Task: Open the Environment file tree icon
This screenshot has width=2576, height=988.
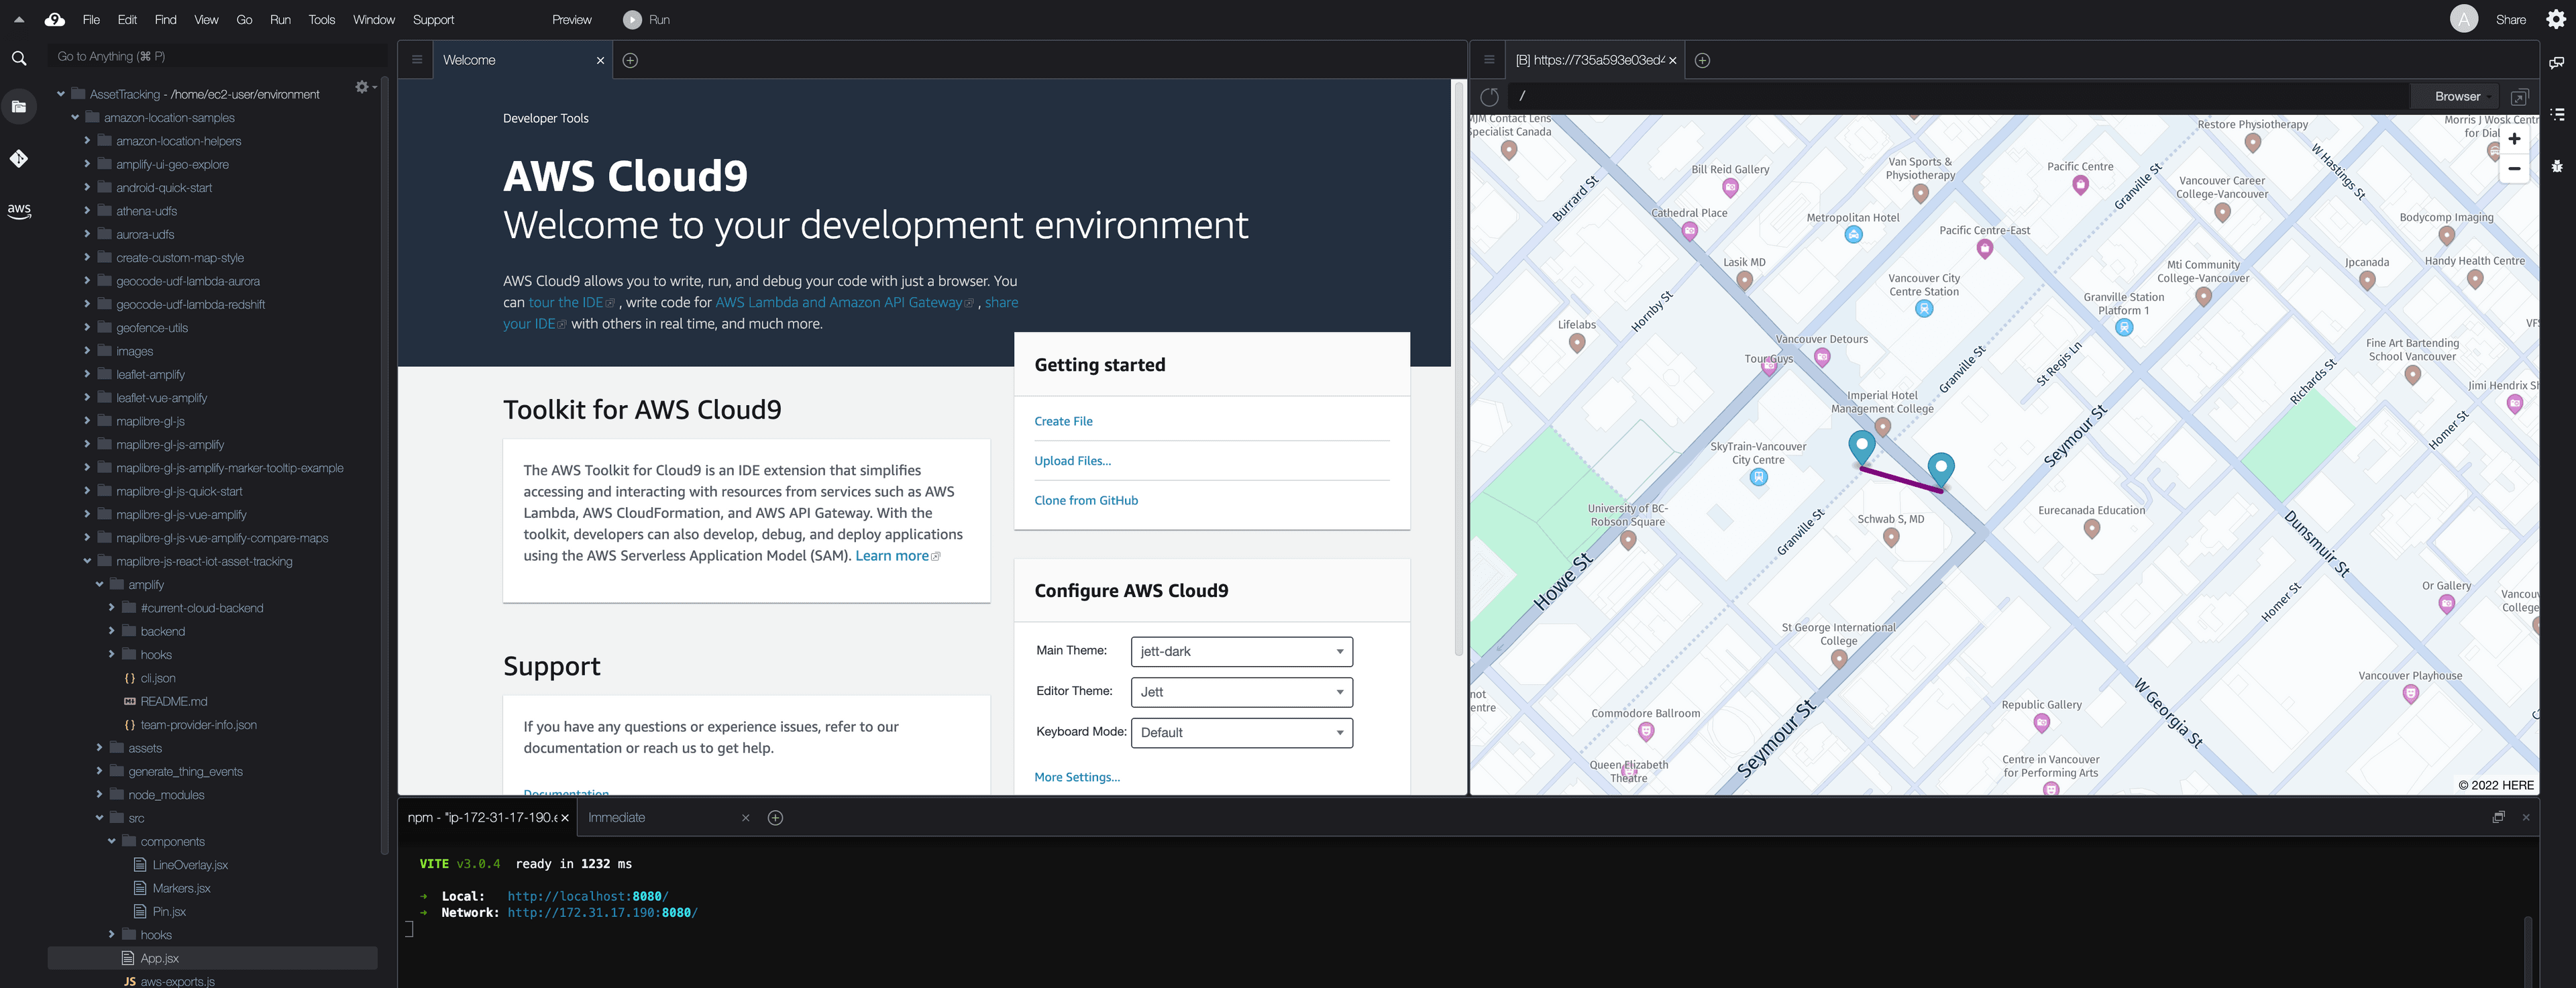Action: coord(19,107)
